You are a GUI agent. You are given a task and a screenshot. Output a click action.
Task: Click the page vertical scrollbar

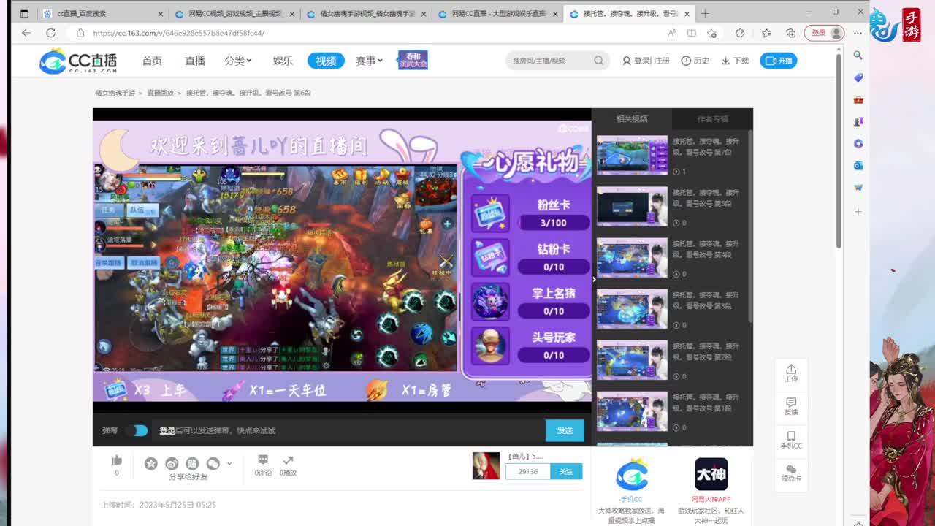click(x=839, y=150)
